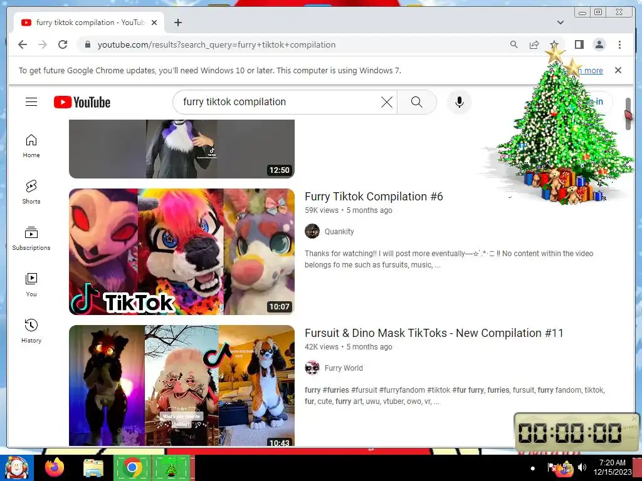This screenshot has height=481, width=642.
Task: Click the volume speaker tray icon
Action: point(582,467)
